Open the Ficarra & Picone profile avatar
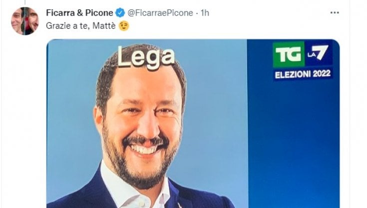Viewport: 367px width, 208px height. [25, 21]
